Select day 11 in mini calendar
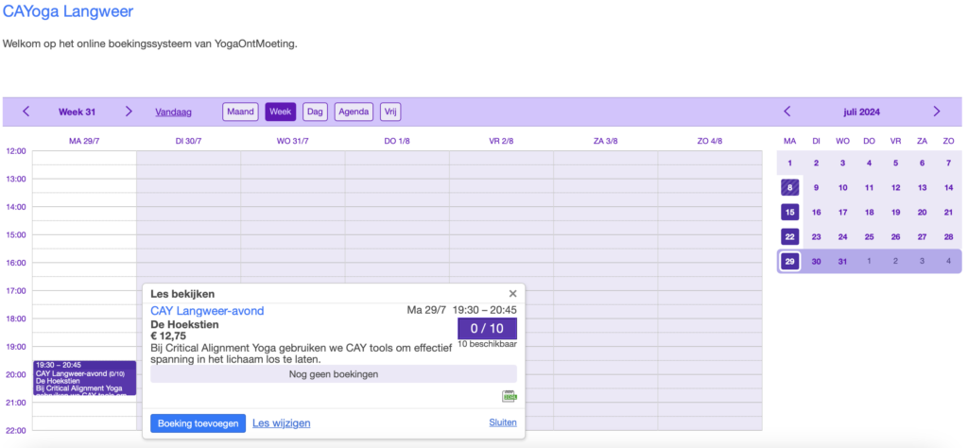Screen dimensions: 968x448 click(870, 187)
